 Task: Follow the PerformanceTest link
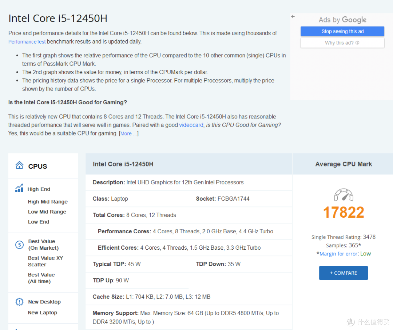pyautogui.click(x=27, y=42)
